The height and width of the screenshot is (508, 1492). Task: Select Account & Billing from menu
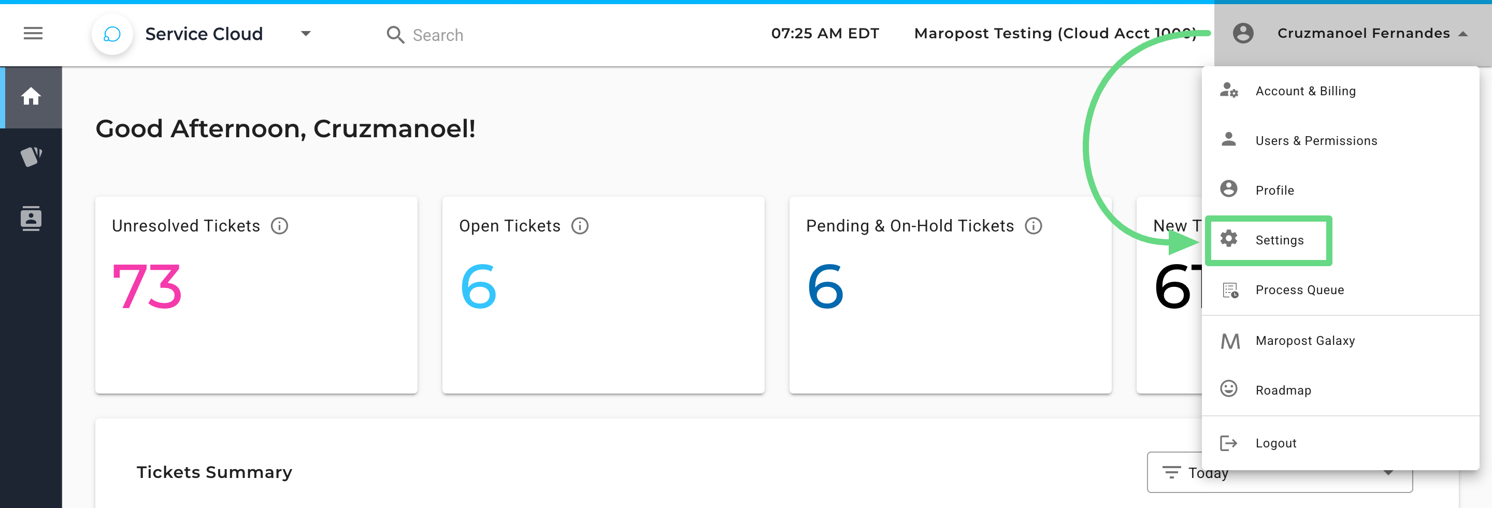coord(1305,91)
